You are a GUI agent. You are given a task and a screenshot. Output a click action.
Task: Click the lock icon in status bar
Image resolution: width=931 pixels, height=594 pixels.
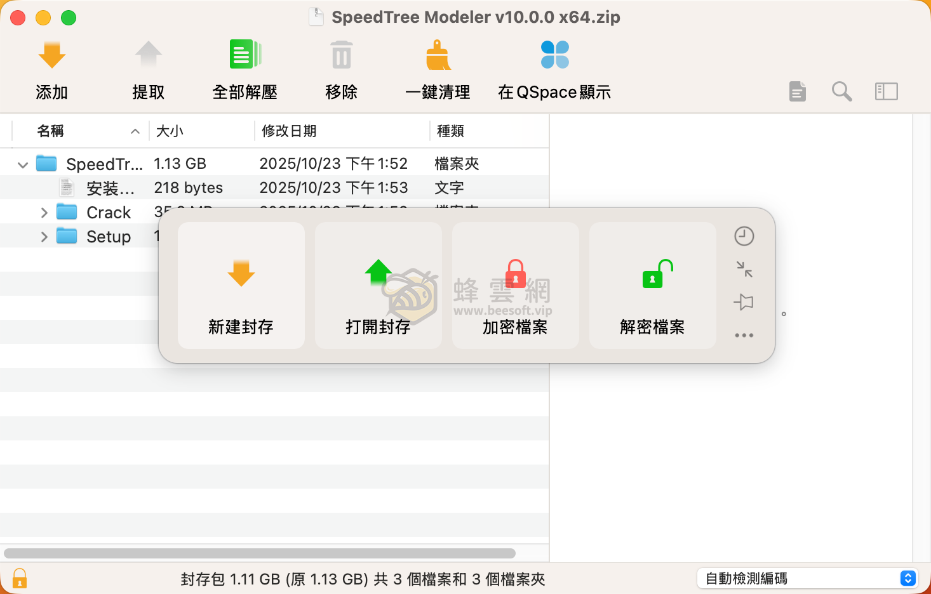tap(20, 578)
